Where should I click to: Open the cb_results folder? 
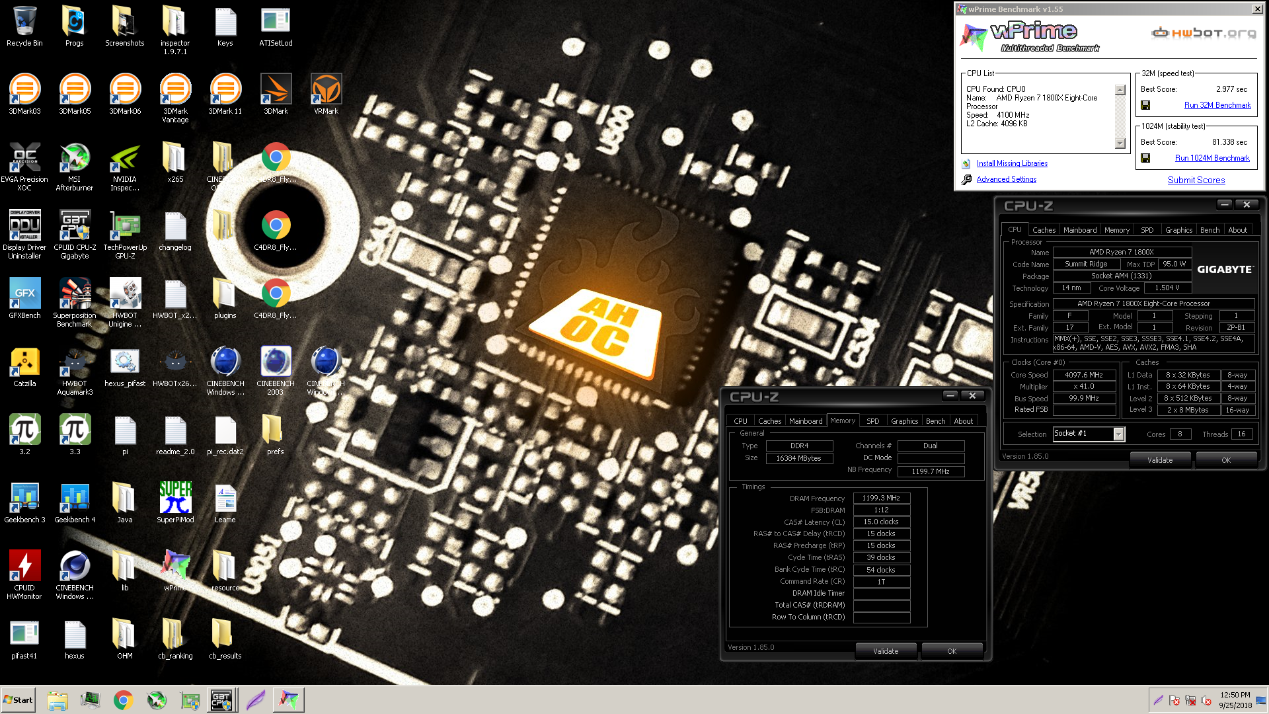tap(225, 639)
